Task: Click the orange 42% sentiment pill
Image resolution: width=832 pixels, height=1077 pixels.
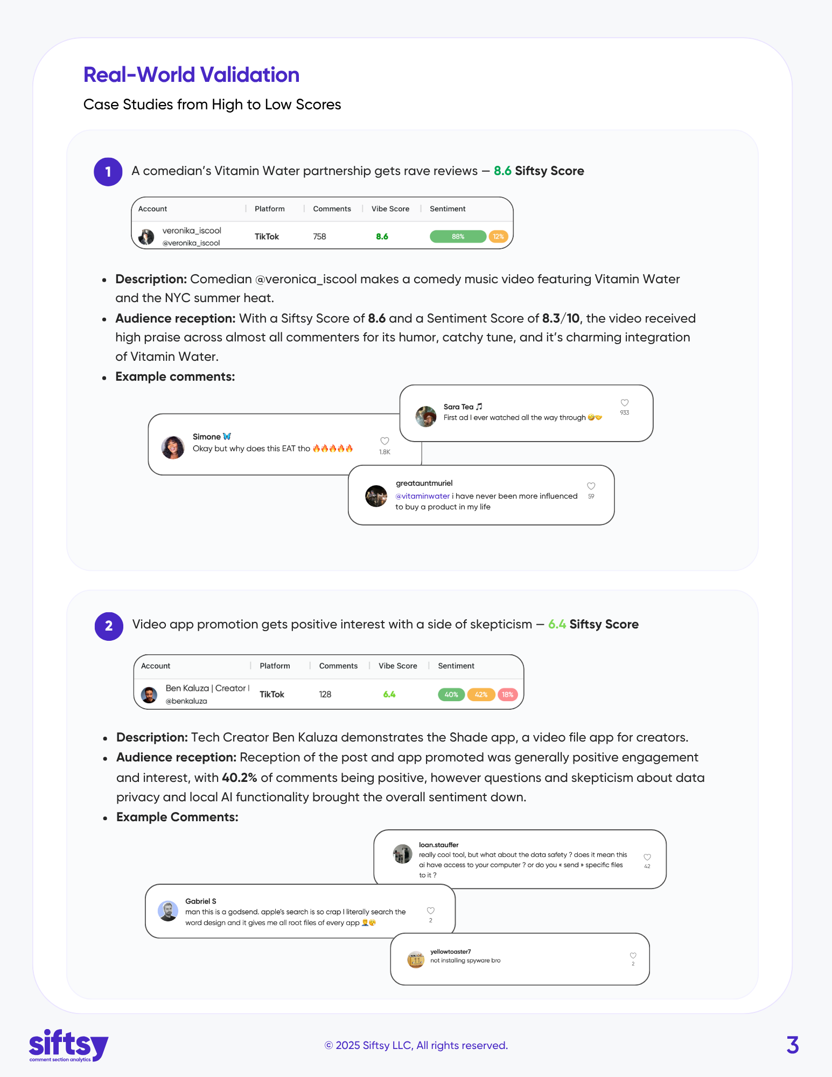Action: point(481,695)
